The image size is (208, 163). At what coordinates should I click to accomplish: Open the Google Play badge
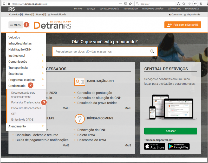[x=179, y=146]
